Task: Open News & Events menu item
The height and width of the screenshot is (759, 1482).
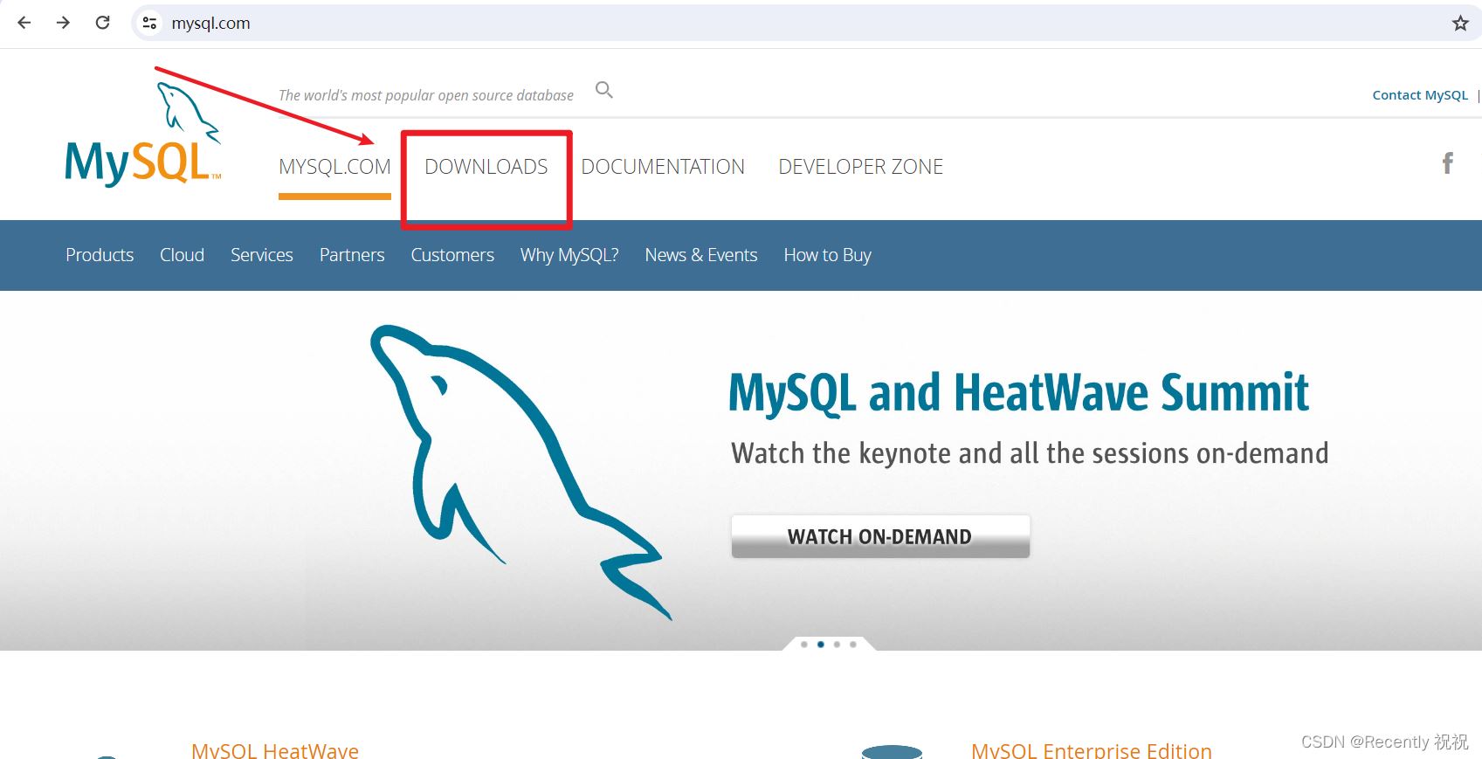Action: 701,255
